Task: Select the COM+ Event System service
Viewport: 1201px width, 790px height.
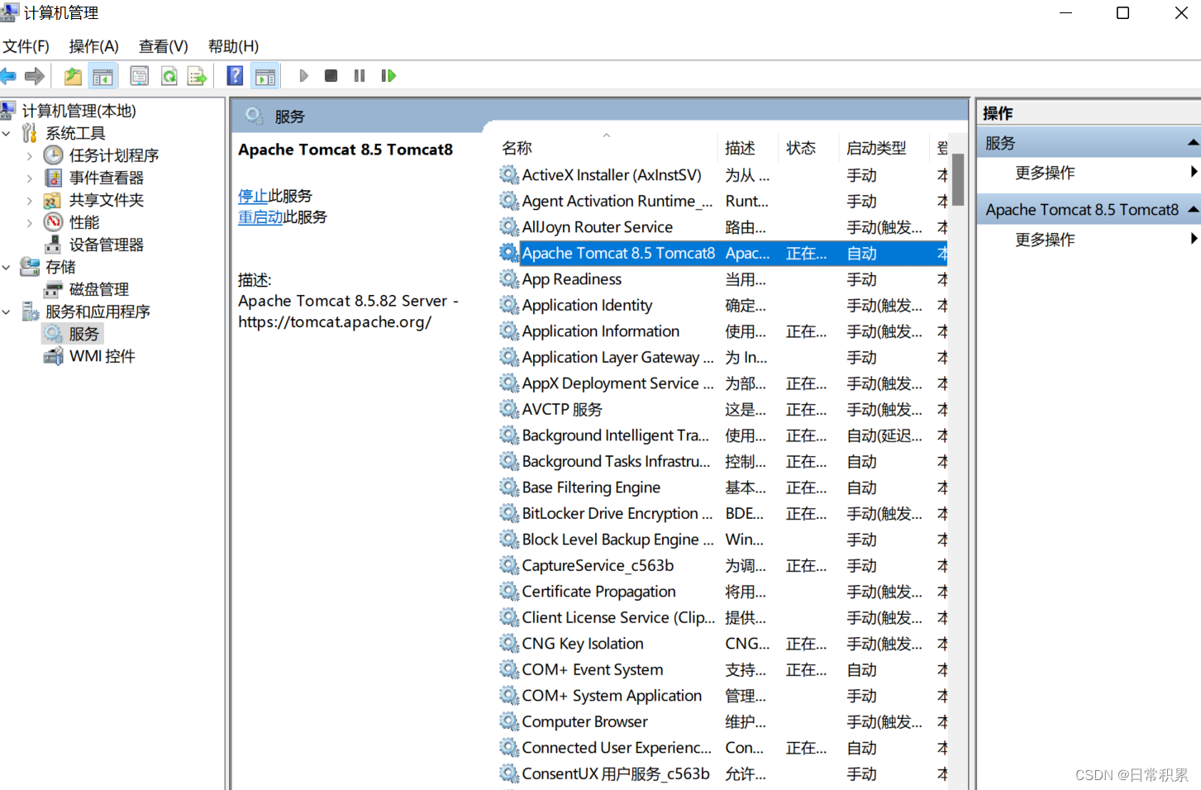Action: click(x=723, y=670)
